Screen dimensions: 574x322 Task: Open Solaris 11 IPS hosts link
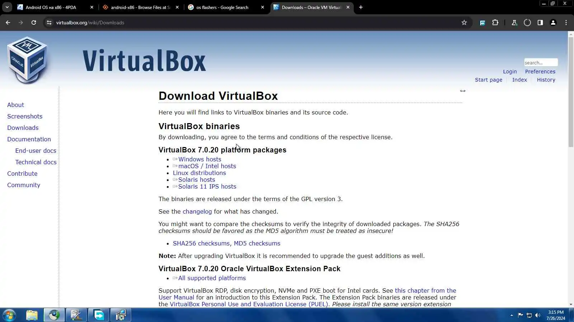207,186
